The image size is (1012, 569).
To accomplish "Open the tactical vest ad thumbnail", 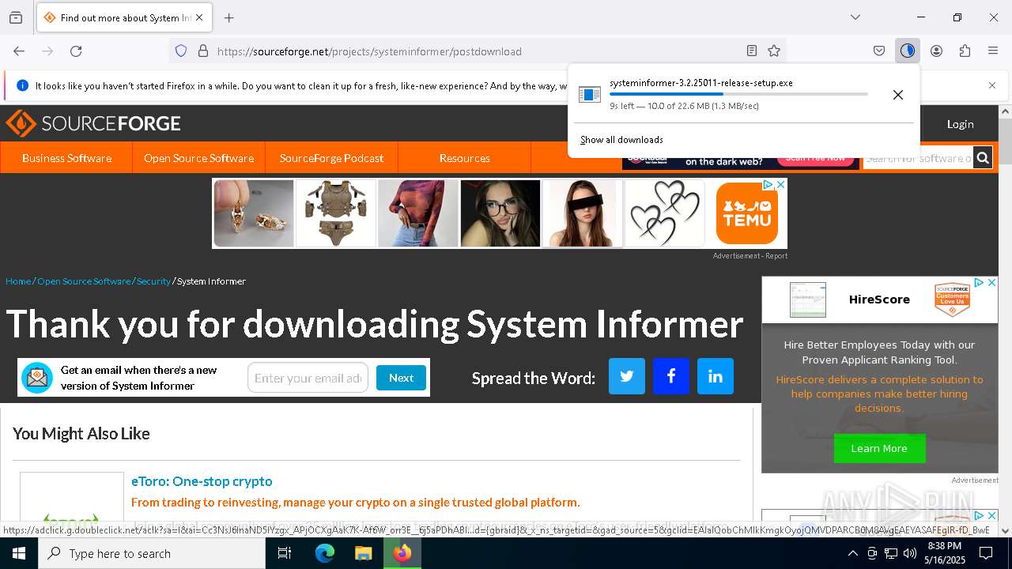I will pos(336,213).
